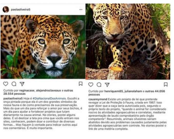View the outras 28.554 pessoas likes list
The width and height of the screenshot is (174, 139).
tap(38, 92)
